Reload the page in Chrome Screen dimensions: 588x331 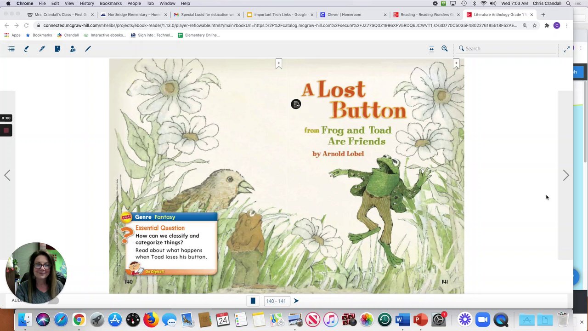(26, 26)
